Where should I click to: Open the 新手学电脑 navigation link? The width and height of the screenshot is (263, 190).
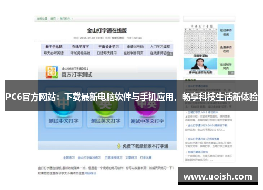point(54,47)
